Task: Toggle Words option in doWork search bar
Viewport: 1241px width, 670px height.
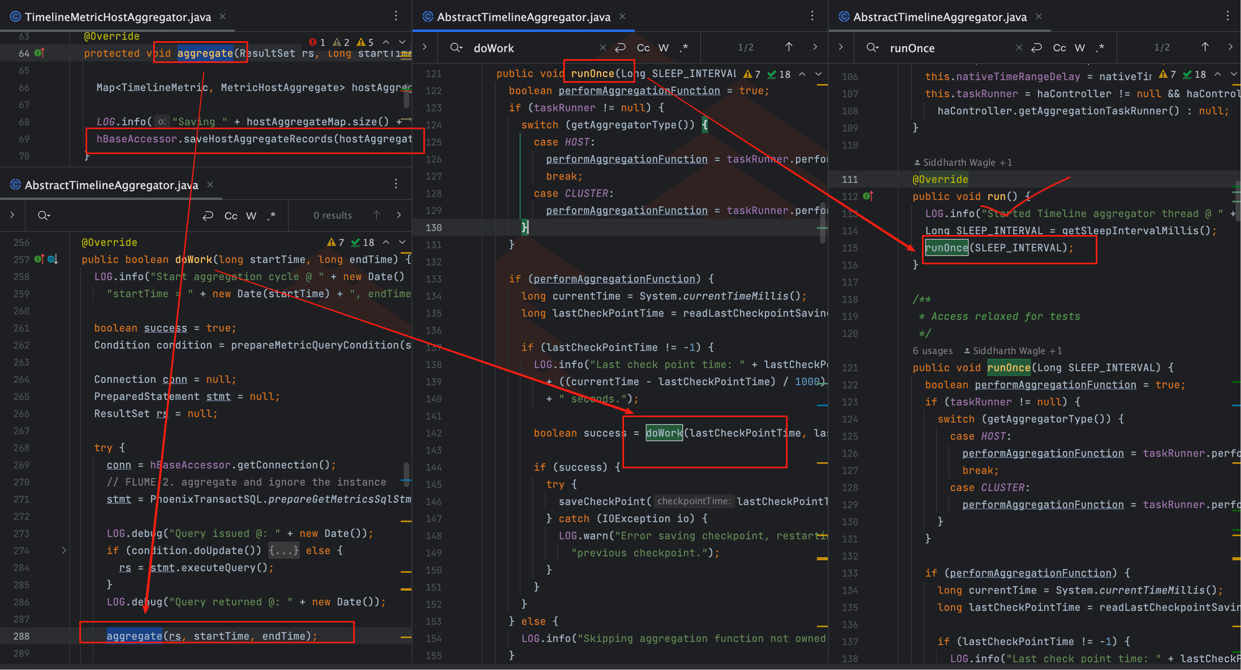Action: [663, 48]
